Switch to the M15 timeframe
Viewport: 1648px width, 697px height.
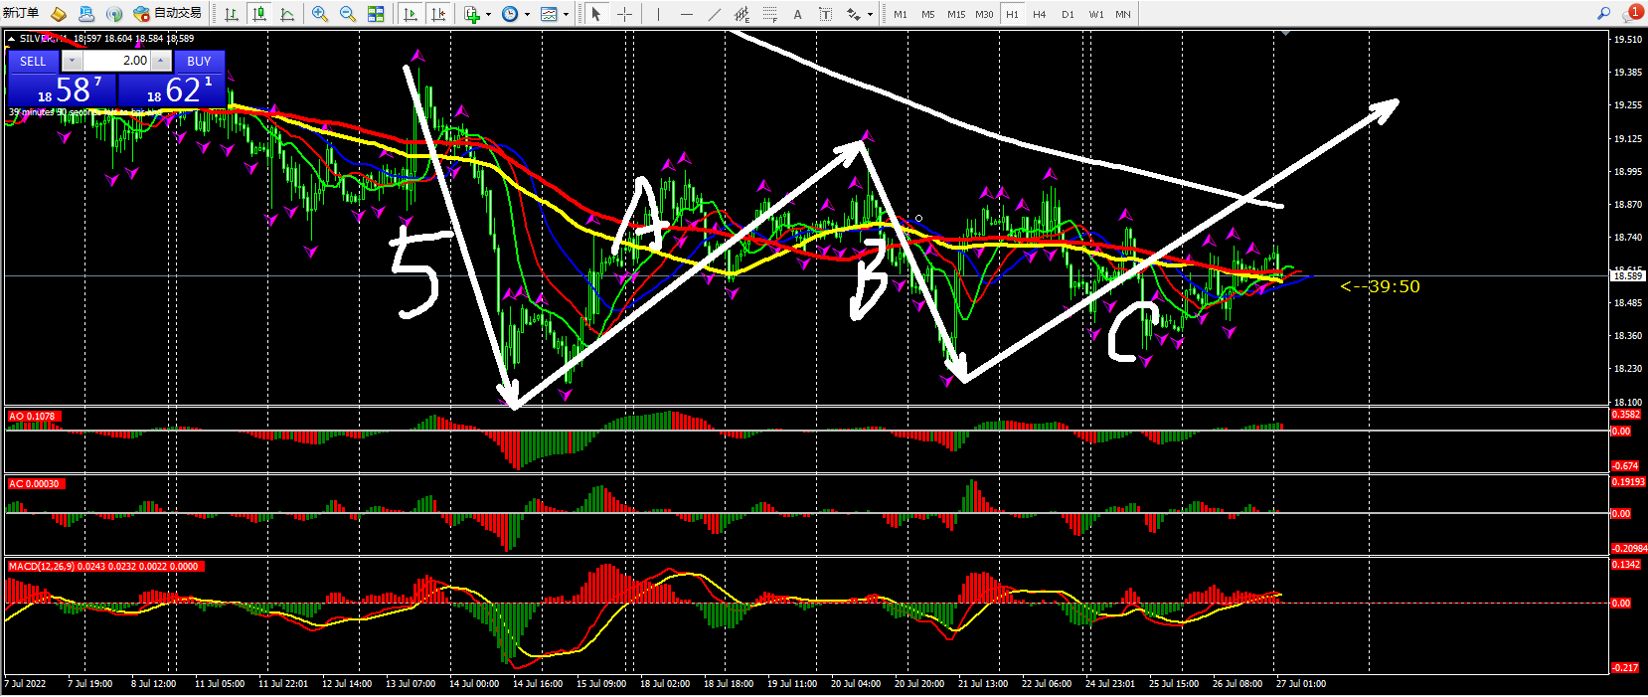(x=955, y=14)
